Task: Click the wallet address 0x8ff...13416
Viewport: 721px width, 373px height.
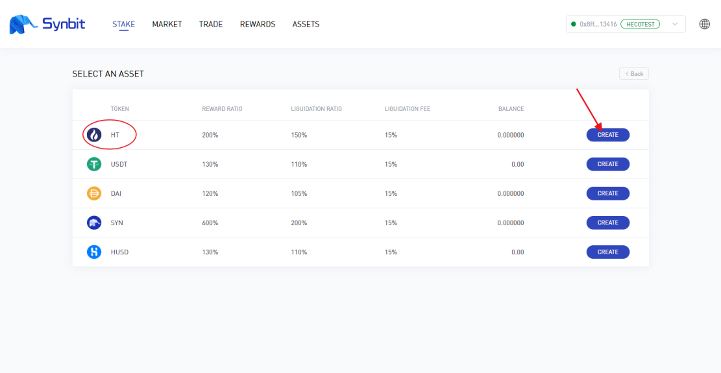Action: (598, 24)
